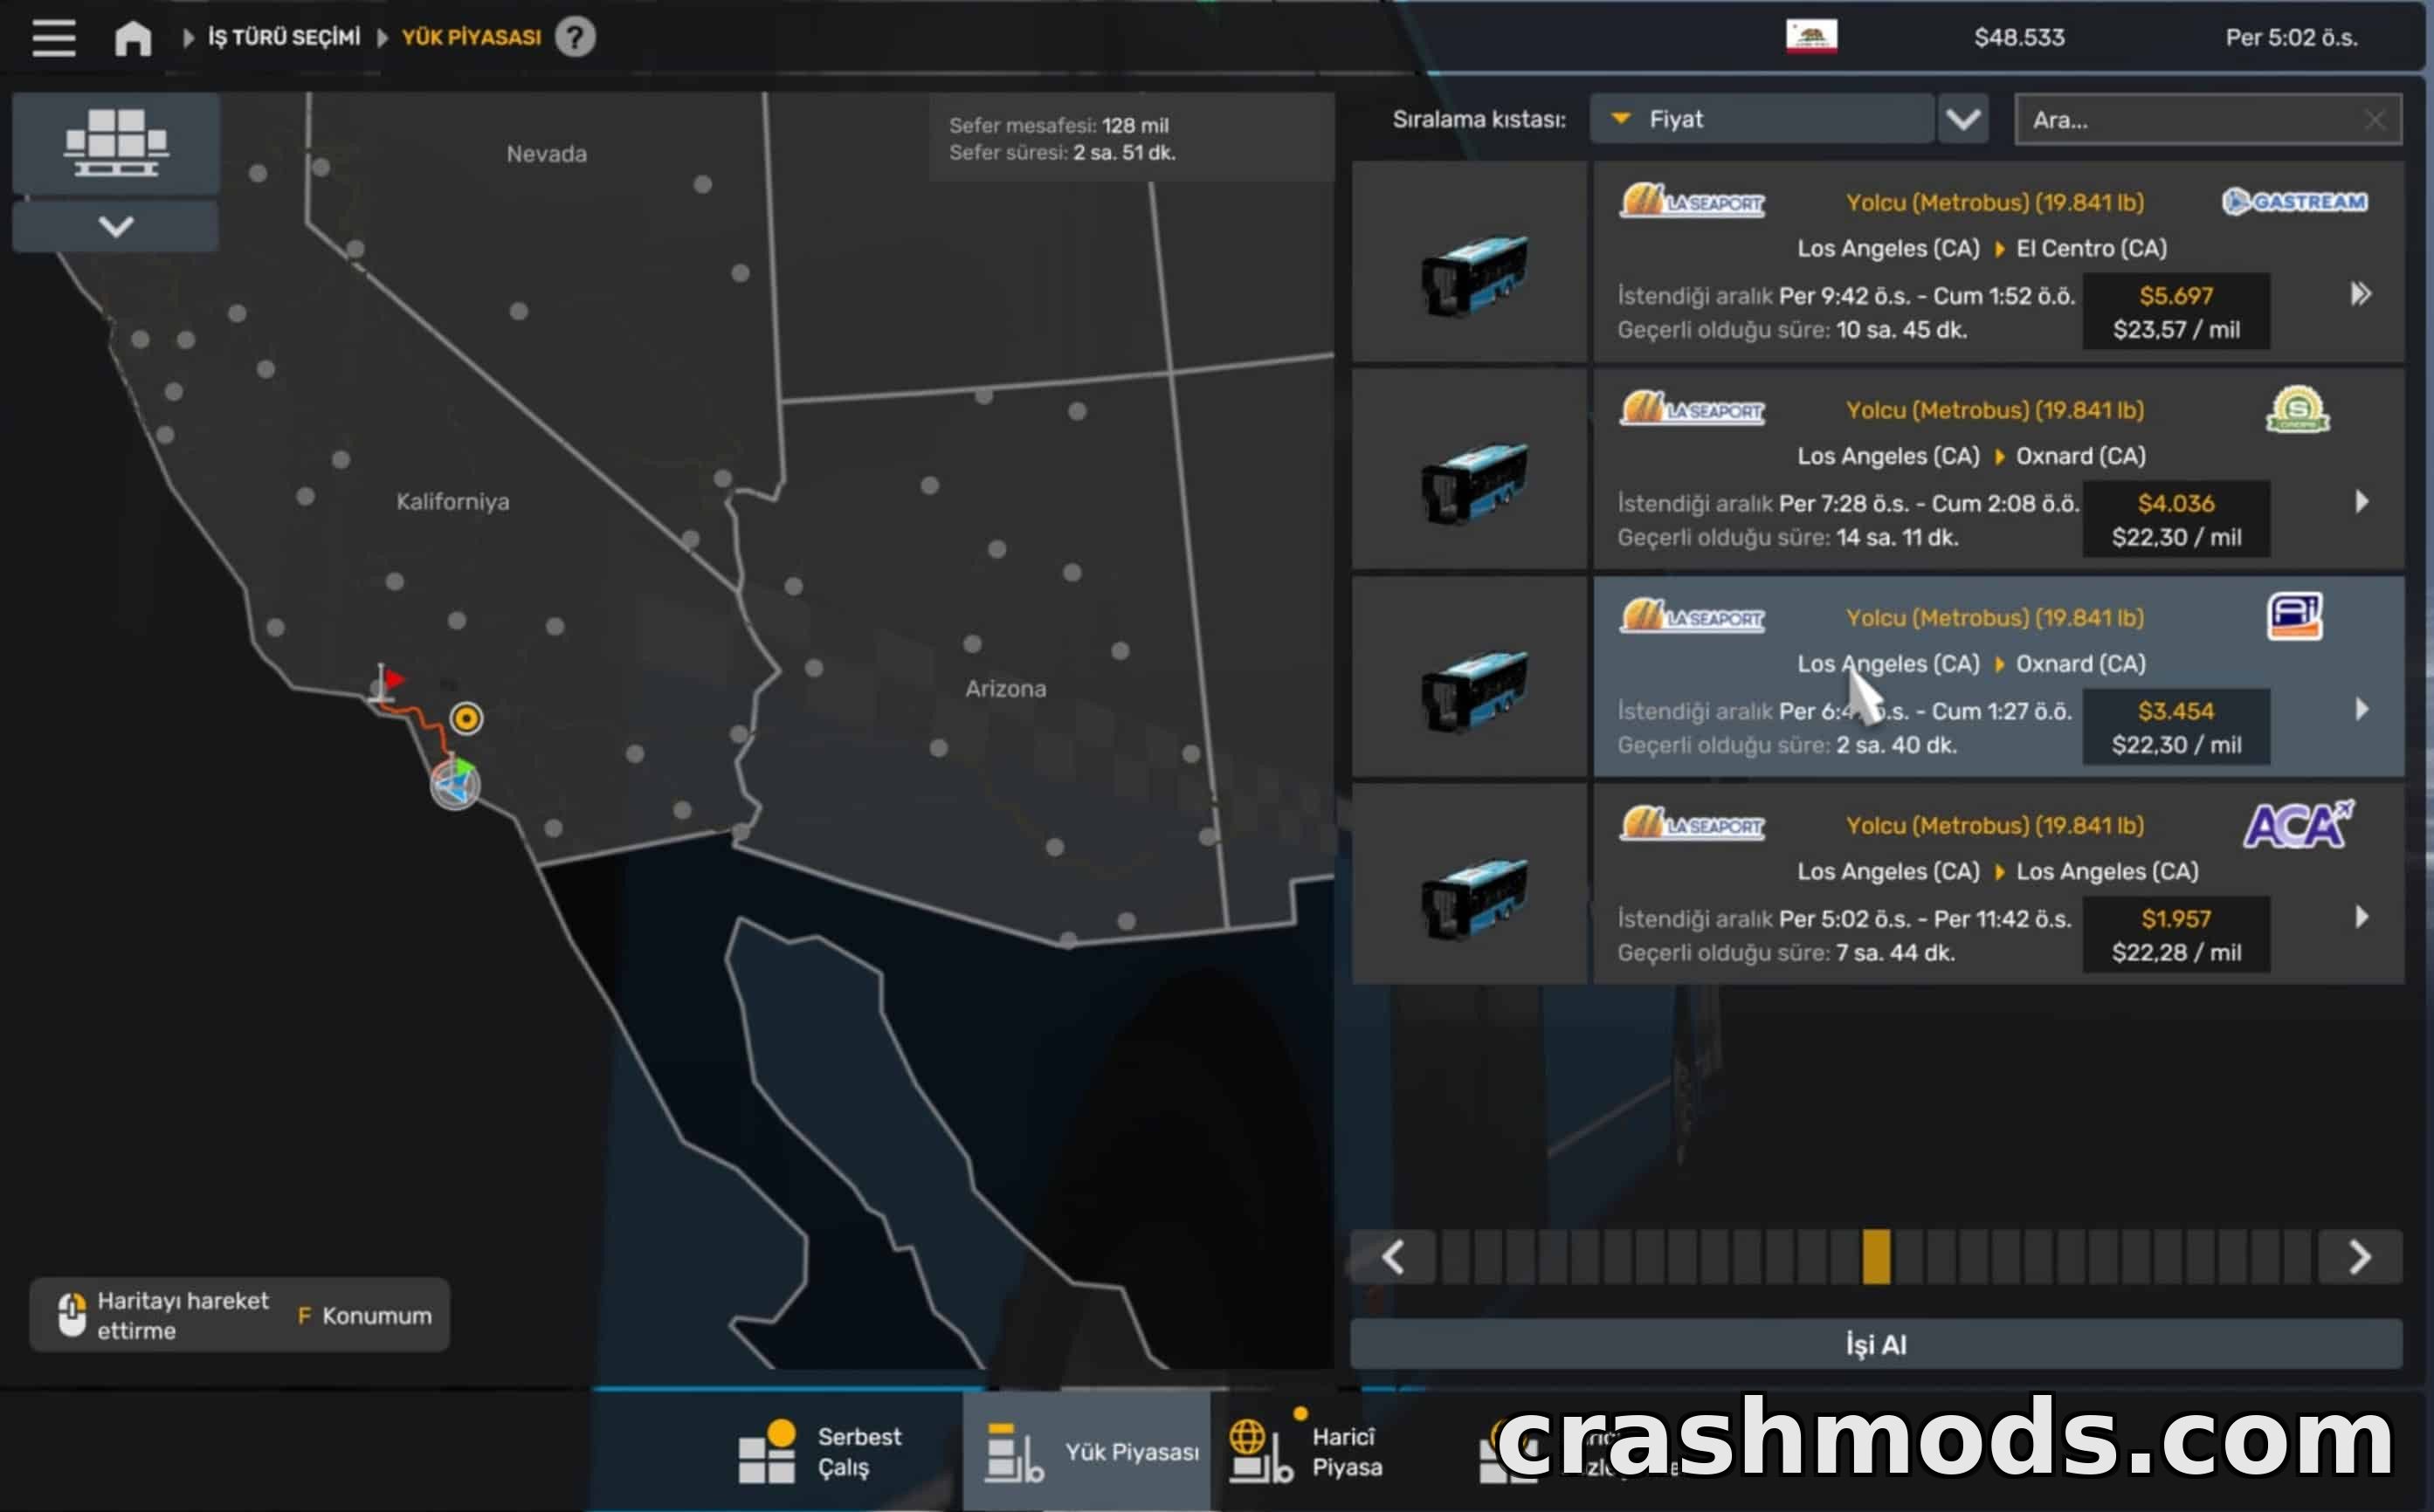Select the cargo pallet filter icon

[116, 142]
